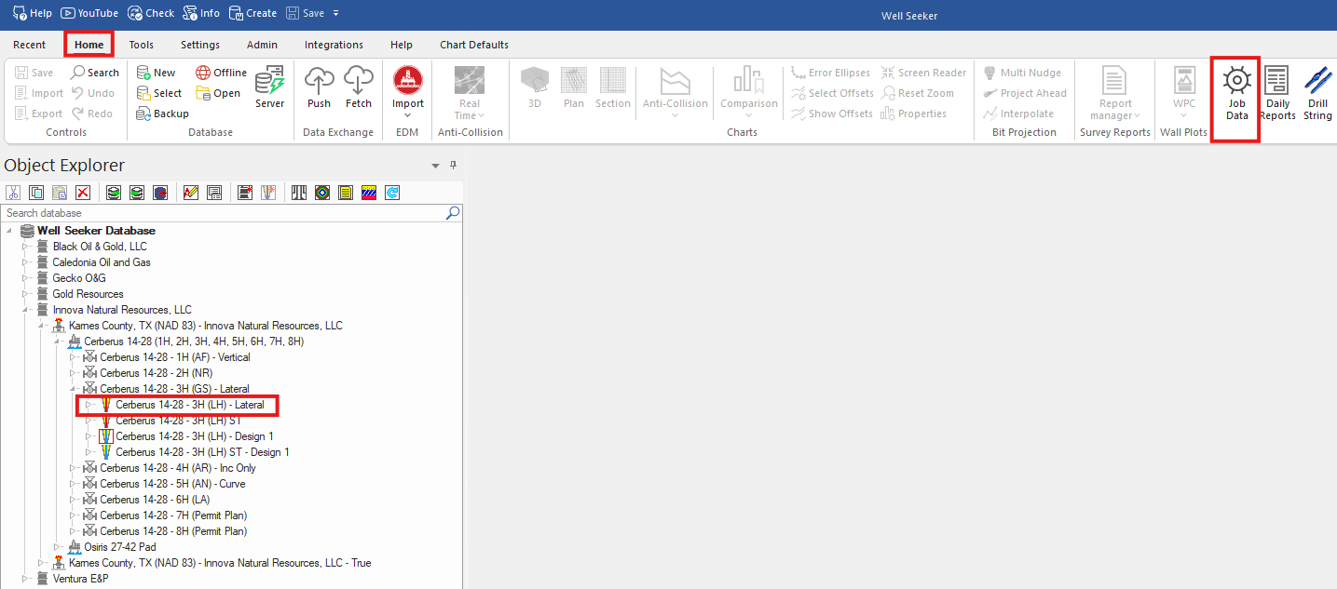Image resolution: width=1337 pixels, height=589 pixels.
Task: Push data to the exchange
Action: click(319, 88)
